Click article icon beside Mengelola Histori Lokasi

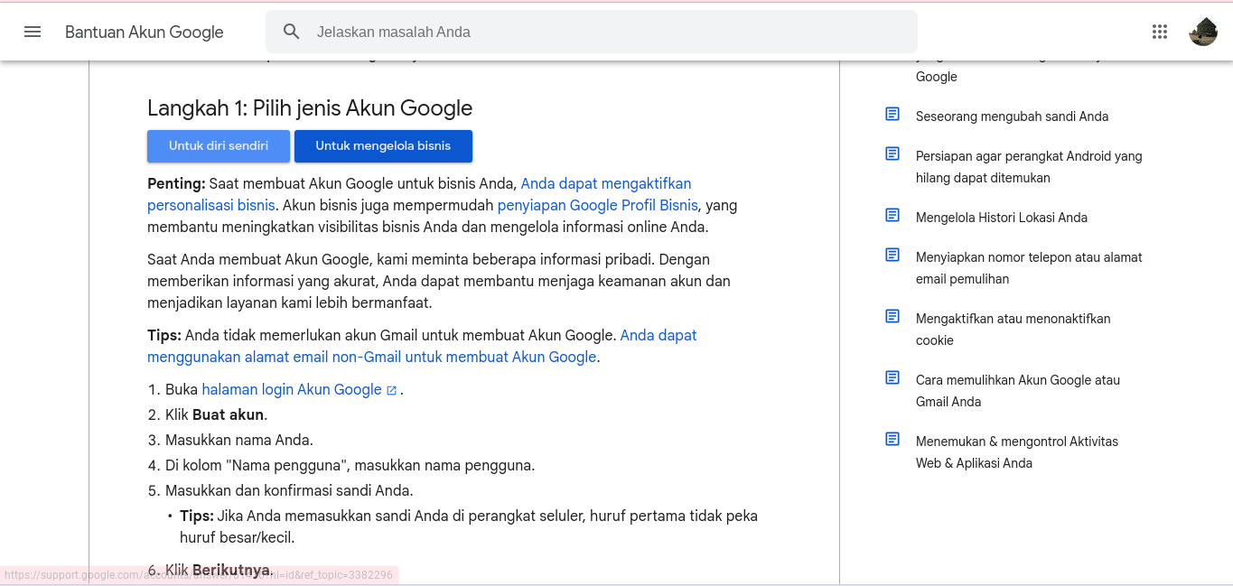point(892,215)
